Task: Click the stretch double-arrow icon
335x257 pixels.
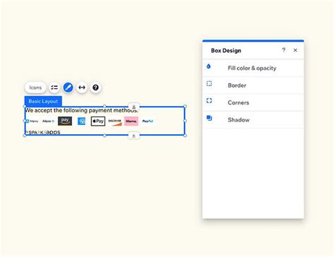Action: pyautogui.click(x=82, y=88)
